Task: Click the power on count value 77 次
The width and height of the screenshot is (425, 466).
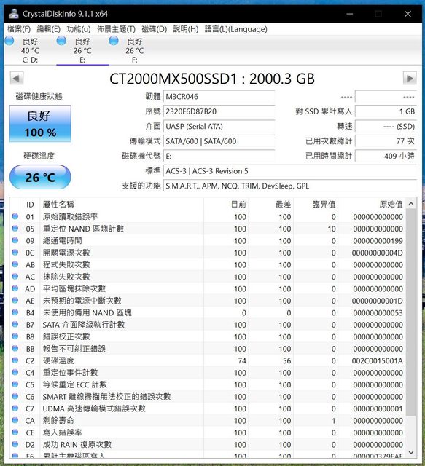Action: [386, 141]
